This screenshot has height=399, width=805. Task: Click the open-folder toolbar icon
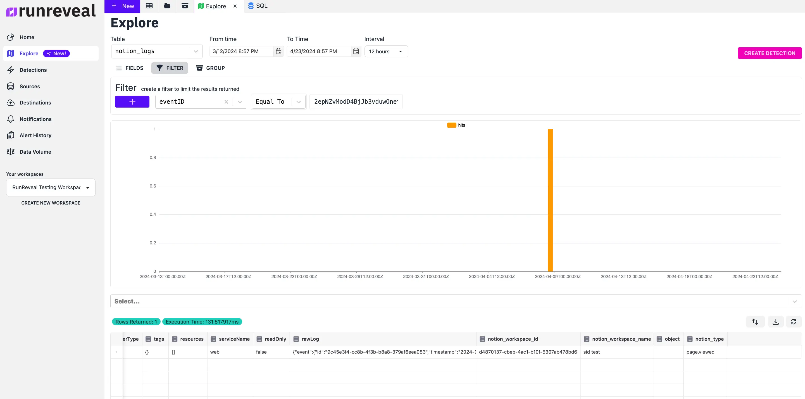167,6
